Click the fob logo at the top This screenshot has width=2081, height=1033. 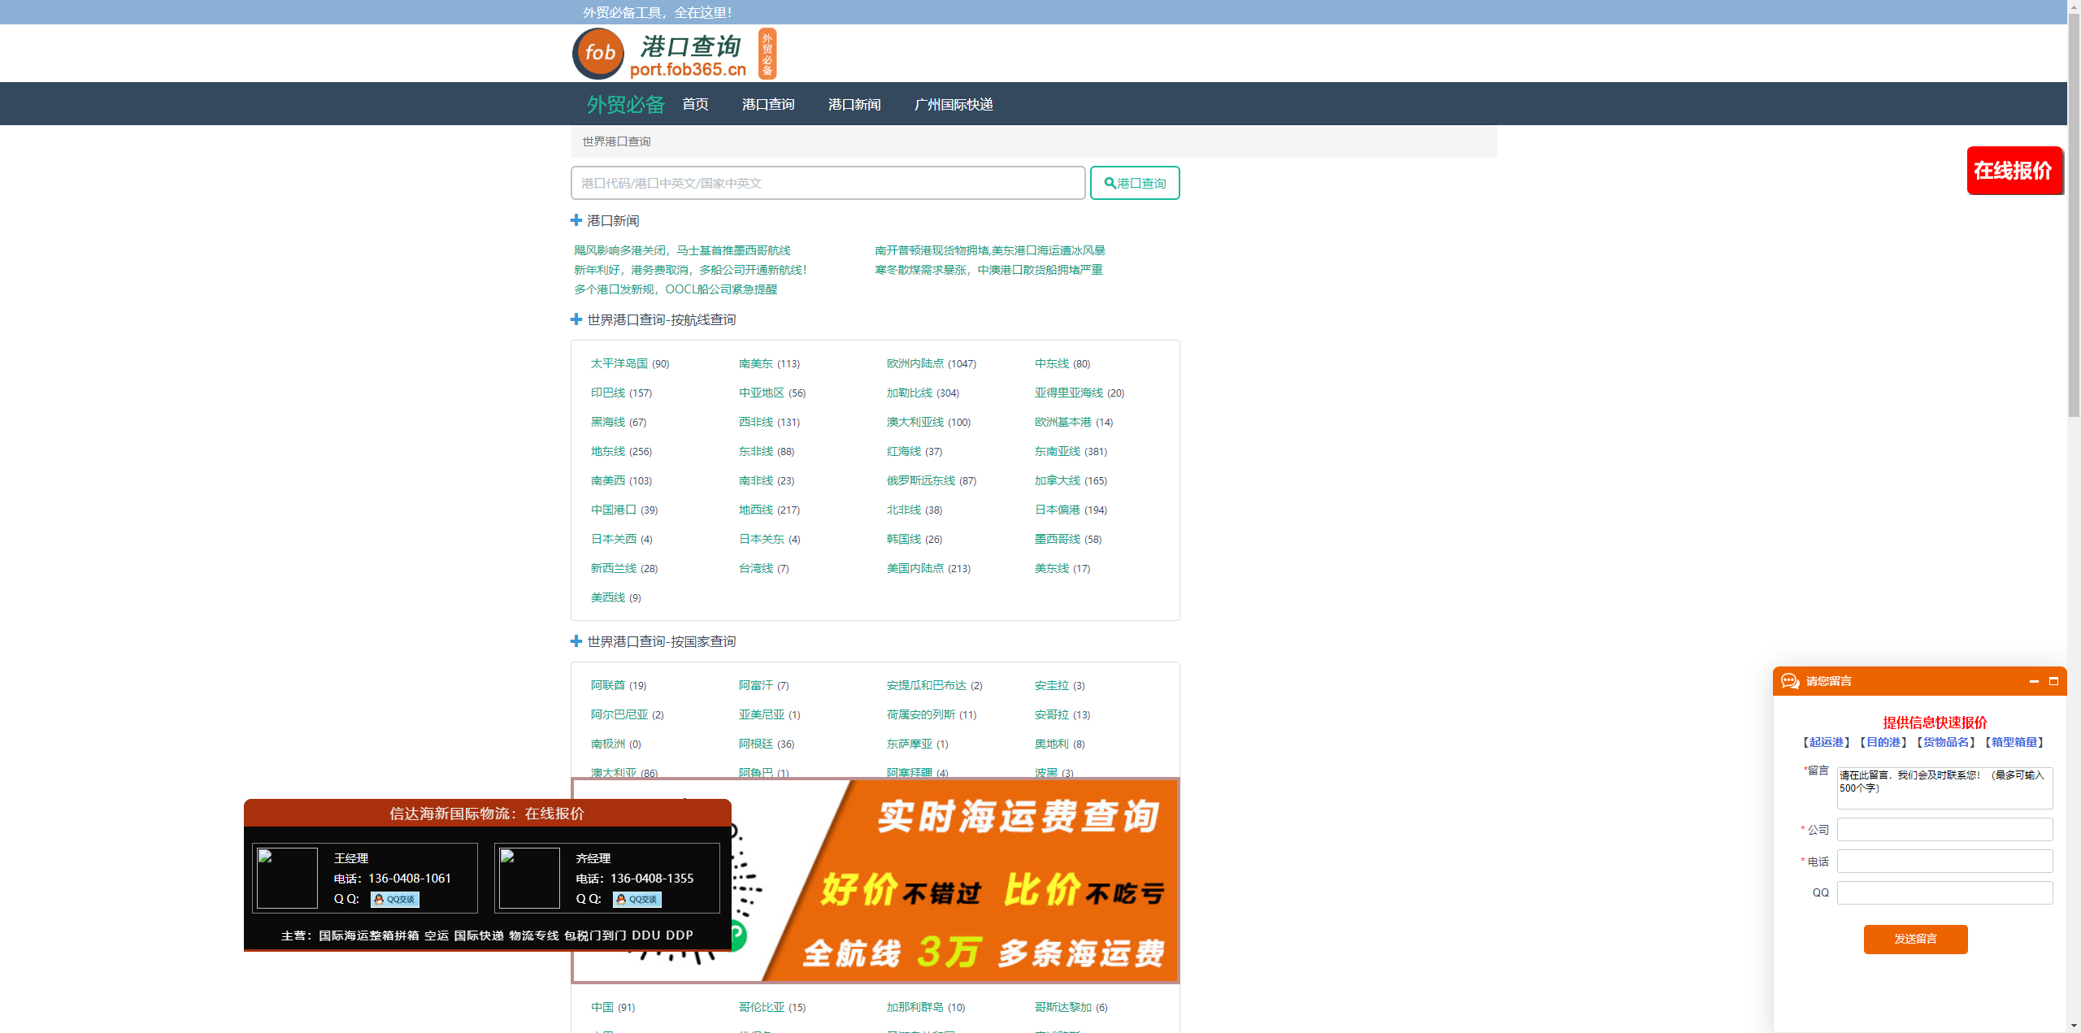tap(597, 53)
